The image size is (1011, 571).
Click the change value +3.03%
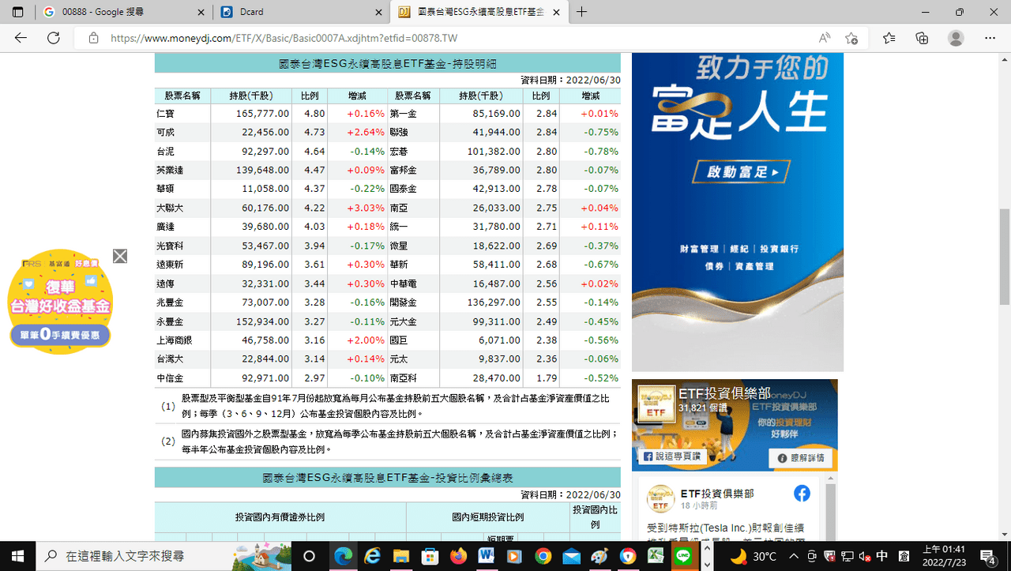click(366, 208)
